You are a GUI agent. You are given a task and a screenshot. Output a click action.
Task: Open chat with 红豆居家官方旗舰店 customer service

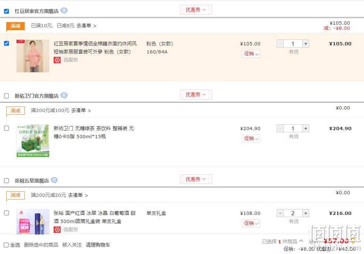(x=64, y=11)
